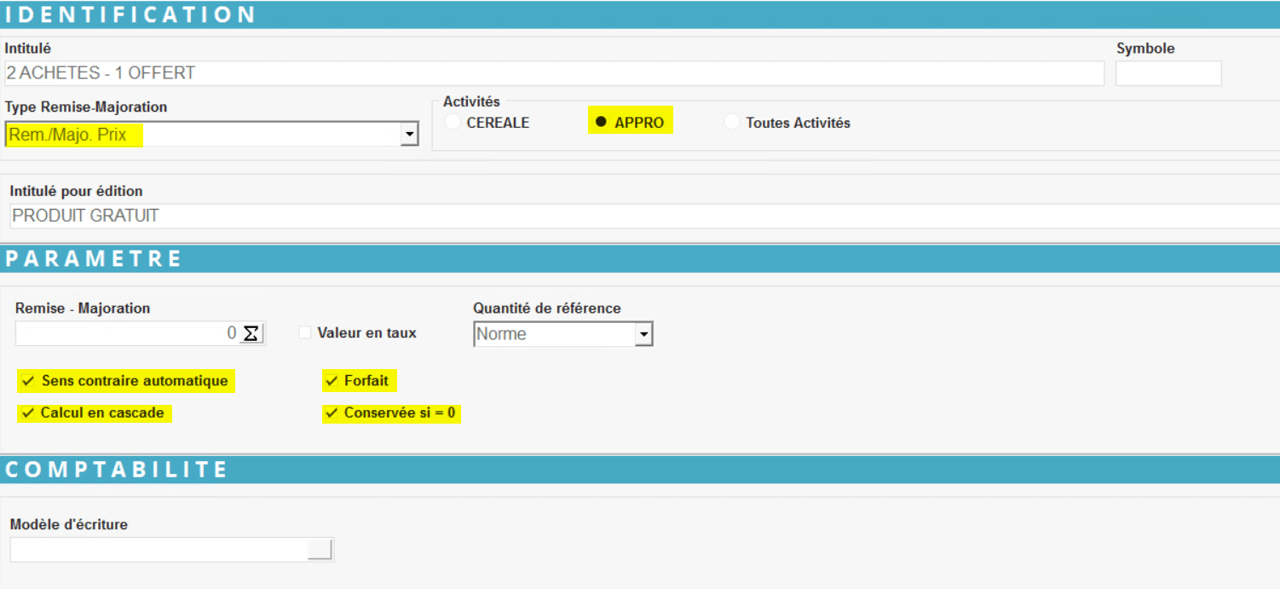Click the Intitulé field containing 2 ACHETES - 1 OFFERT
1280x589 pixels.
click(x=554, y=73)
